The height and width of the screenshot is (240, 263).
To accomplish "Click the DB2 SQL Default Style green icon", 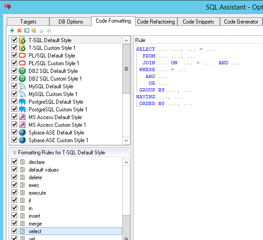I will [x=22, y=71].
